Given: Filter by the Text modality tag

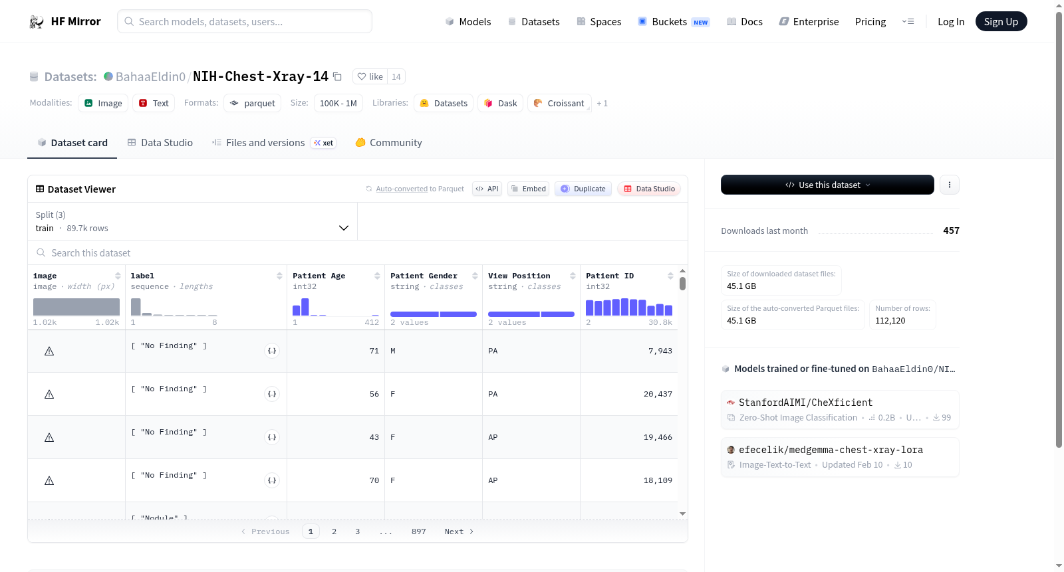Looking at the screenshot, I should click(154, 104).
